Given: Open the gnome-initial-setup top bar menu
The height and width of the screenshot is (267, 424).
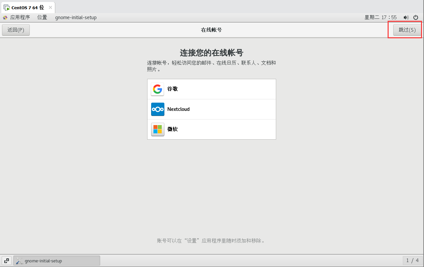Looking at the screenshot, I should coord(76,17).
